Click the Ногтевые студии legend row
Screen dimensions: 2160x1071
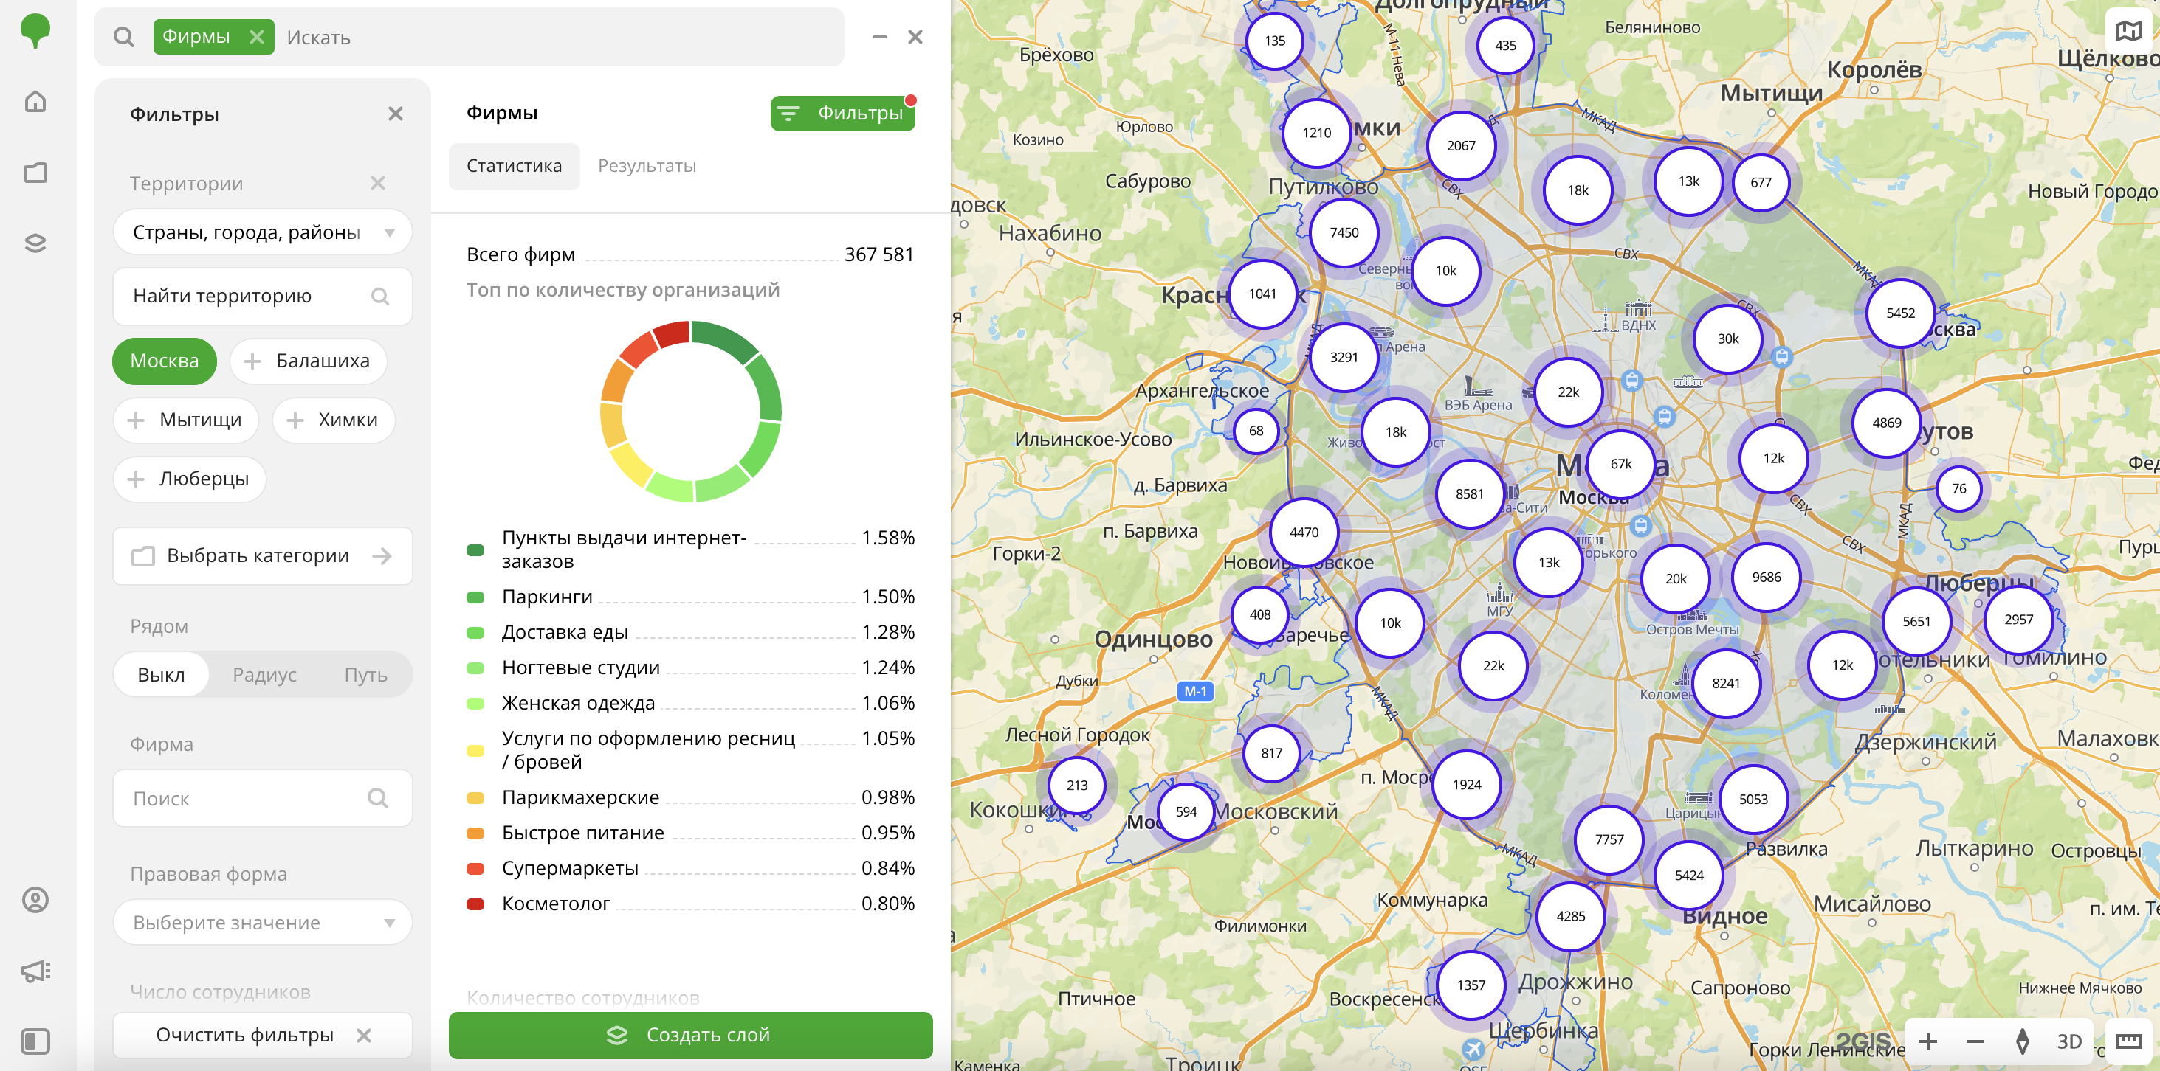point(690,668)
